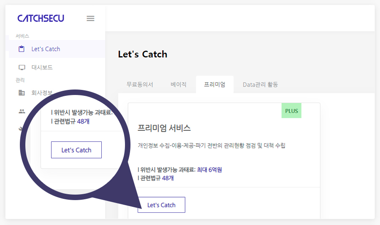The height and width of the screenshot is (225, 380).
Task: Click the clipboard icon beside Let's Catch
Action: pos(22,49)
